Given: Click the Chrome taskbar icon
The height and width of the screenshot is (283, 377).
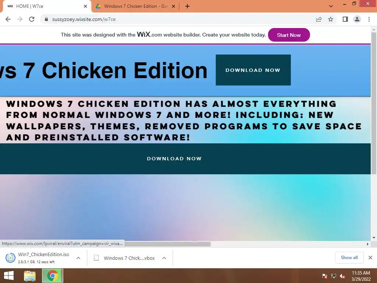Looking at the screenshot, I should [53, 276].
